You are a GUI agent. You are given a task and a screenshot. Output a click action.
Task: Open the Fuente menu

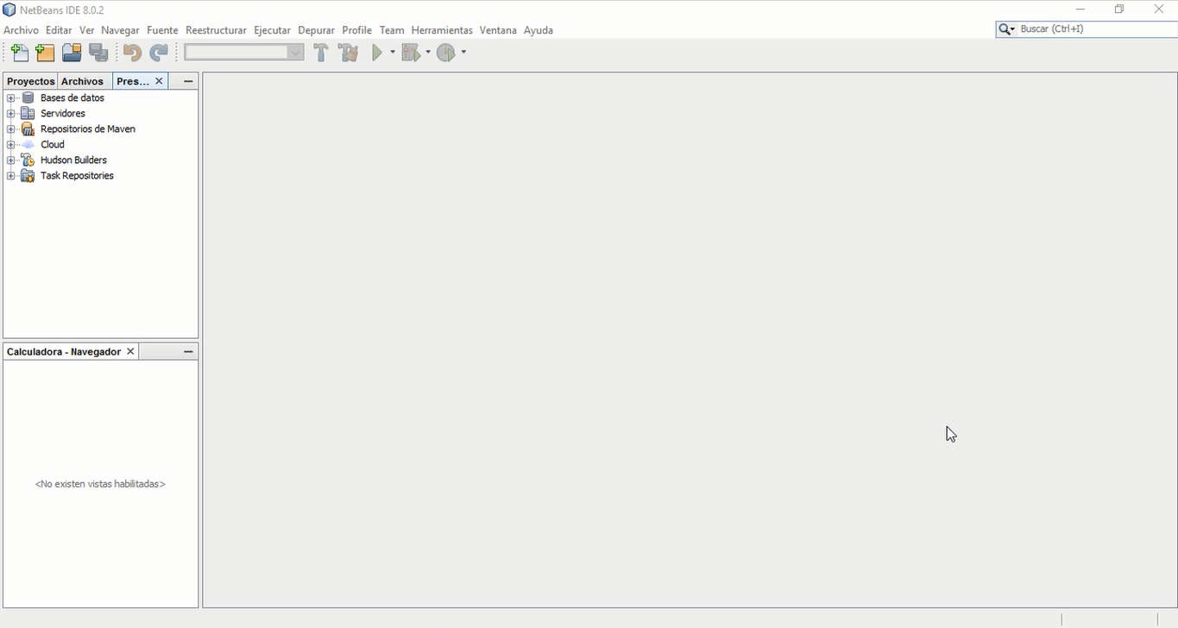[x=162, y=30]
